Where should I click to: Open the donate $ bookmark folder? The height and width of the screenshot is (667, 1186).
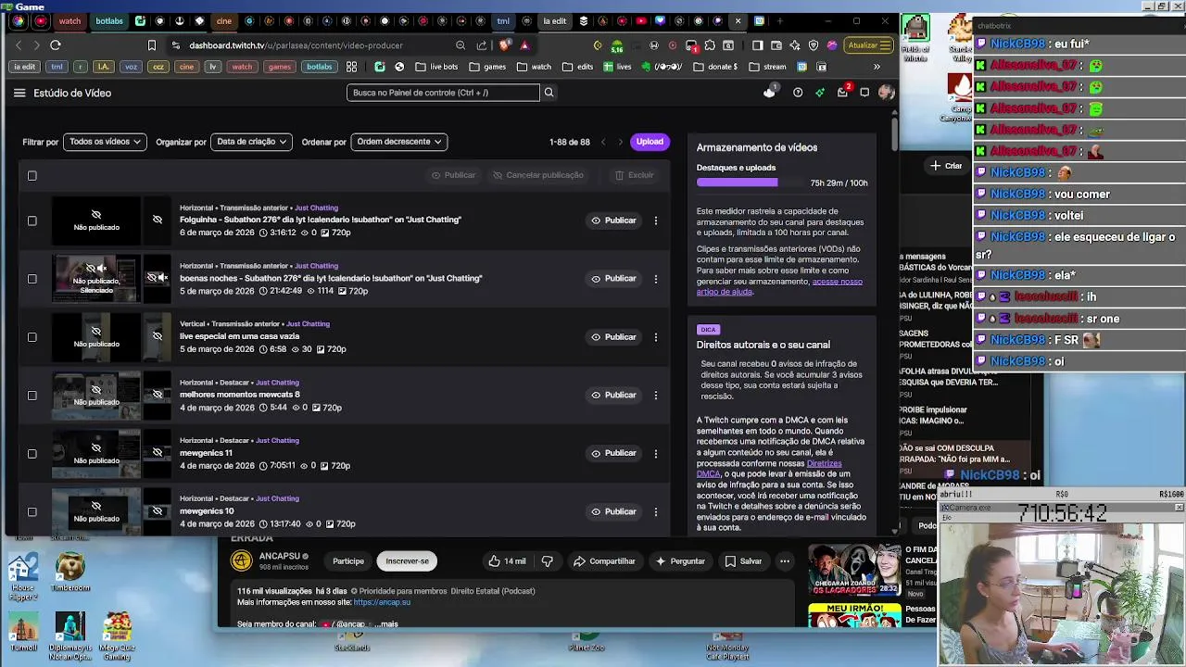coord(716,67)
